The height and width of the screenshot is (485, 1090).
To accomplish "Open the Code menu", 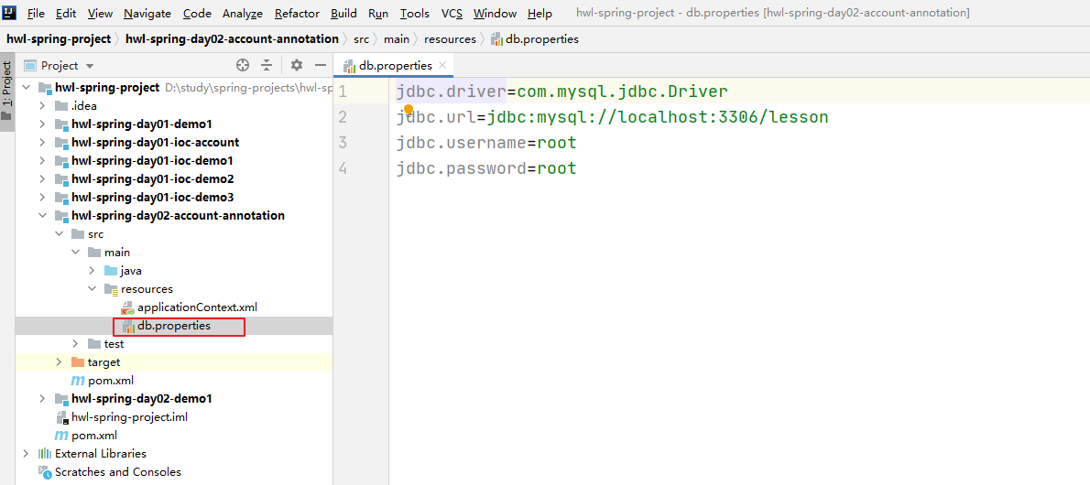I will coord(198,13).
